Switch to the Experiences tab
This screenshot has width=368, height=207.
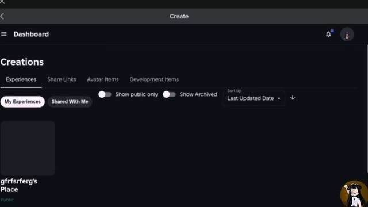[x=21, y=79]
